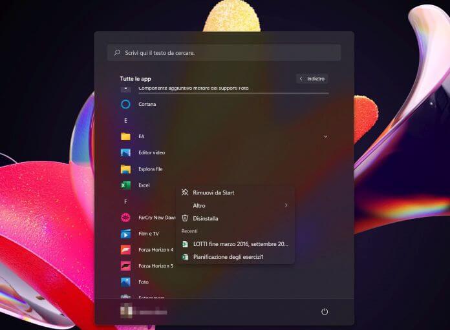Screen dimensions: 450x330
Task: Open Editor video app icon
Action: (x=125, y=152)
